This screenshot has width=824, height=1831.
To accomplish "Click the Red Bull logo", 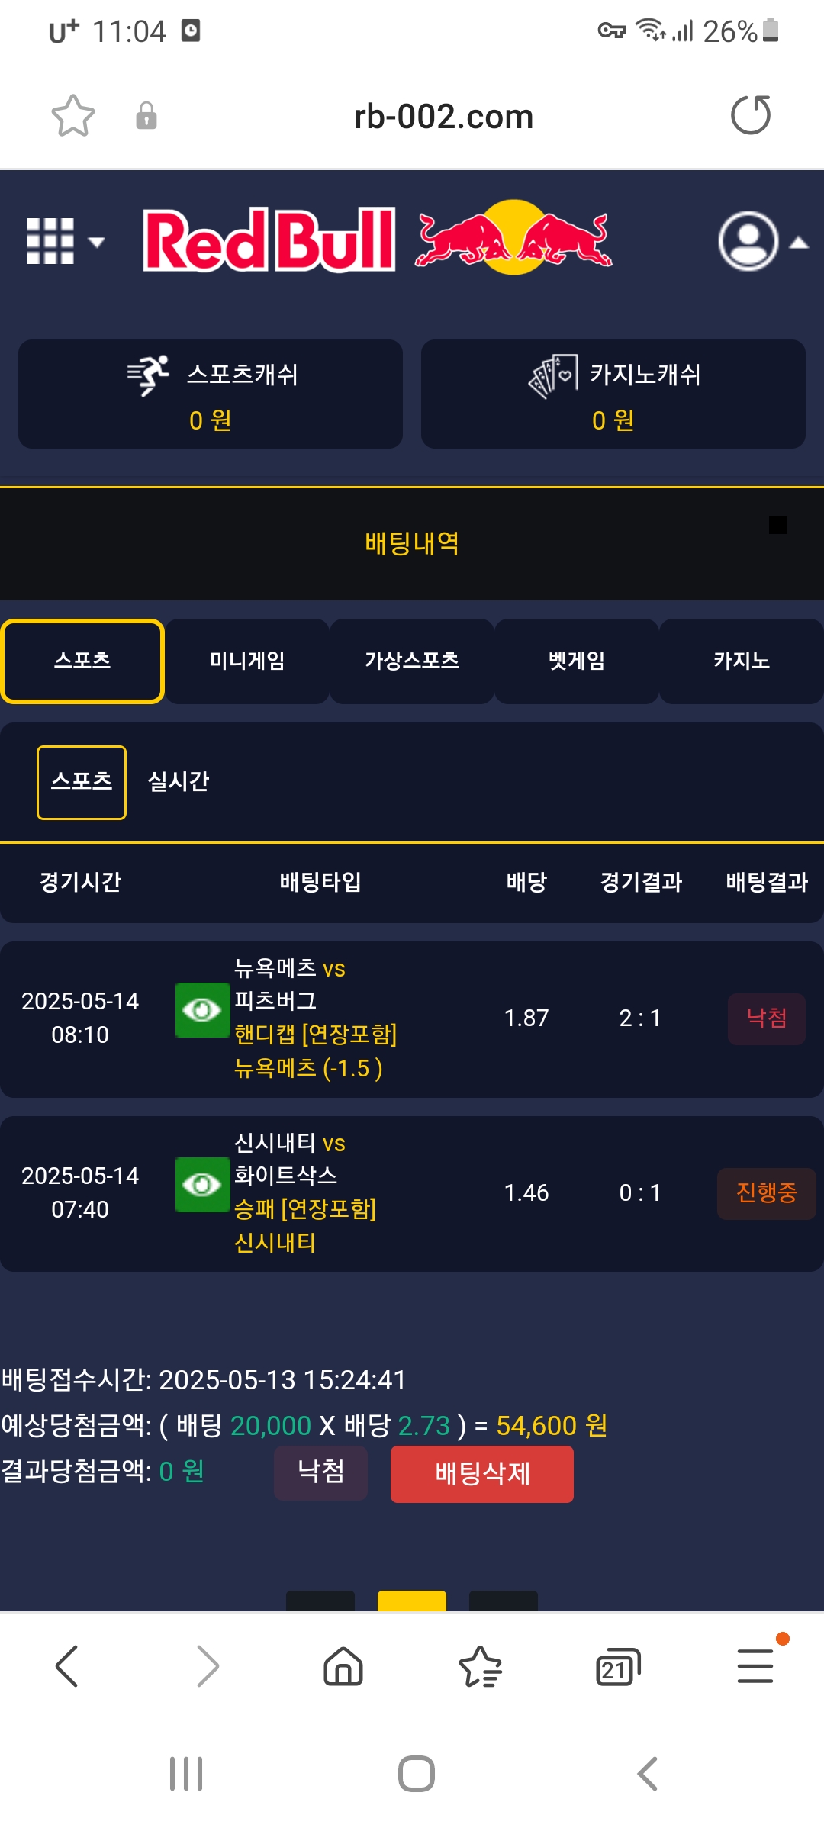I will pos(378,240).
